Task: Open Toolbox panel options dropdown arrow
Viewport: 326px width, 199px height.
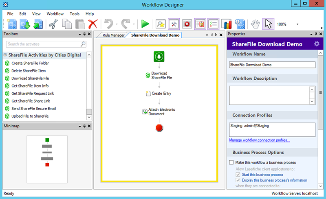Action: pos(80,34)
